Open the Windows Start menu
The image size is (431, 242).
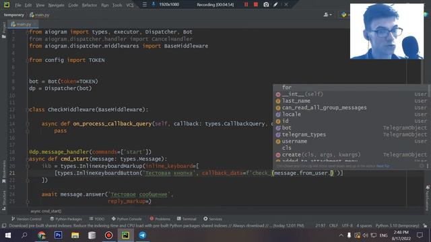tap(8, 235)
